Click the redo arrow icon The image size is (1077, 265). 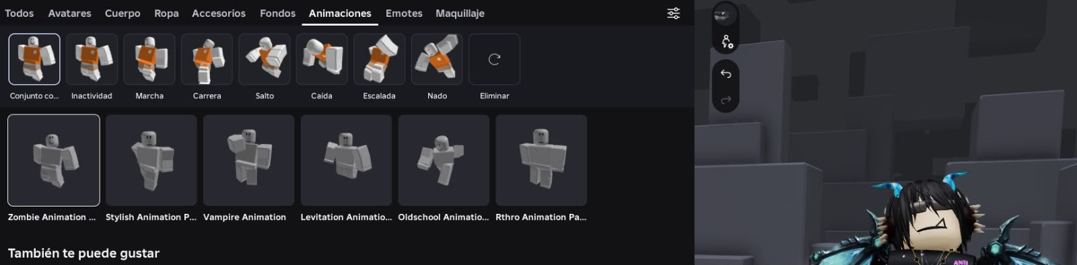pos(726,100)
